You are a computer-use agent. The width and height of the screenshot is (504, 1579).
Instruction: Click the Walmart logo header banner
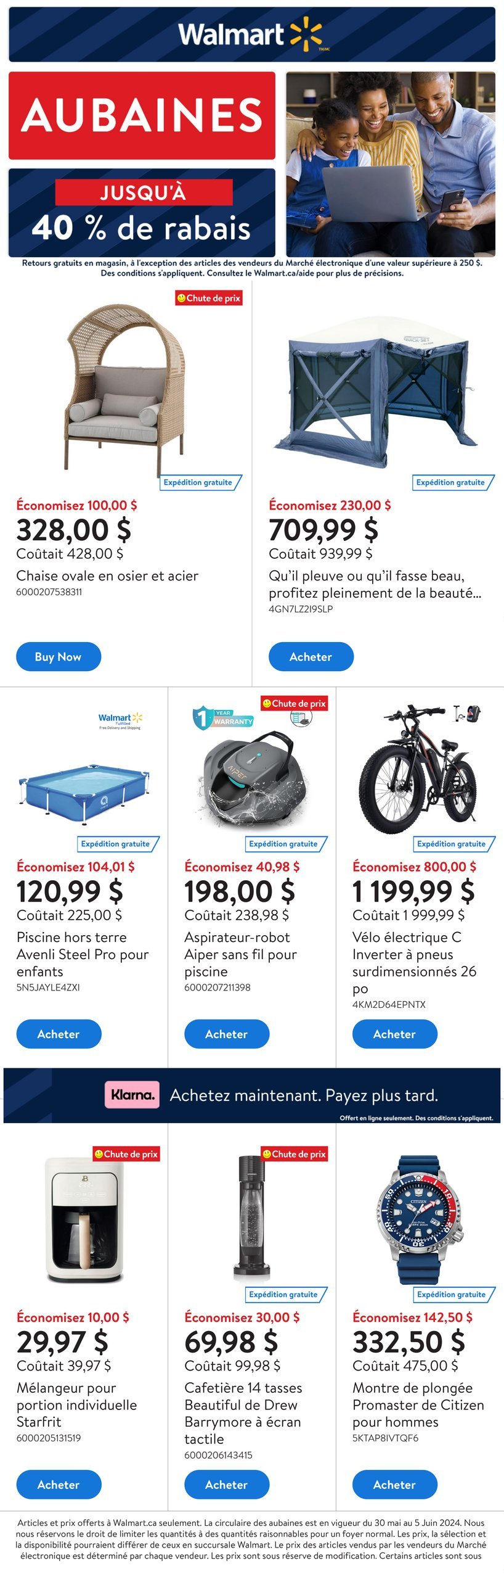click(252, 34)
